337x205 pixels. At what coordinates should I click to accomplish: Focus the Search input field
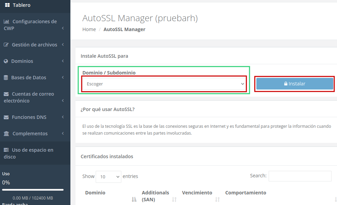(300, 176)
